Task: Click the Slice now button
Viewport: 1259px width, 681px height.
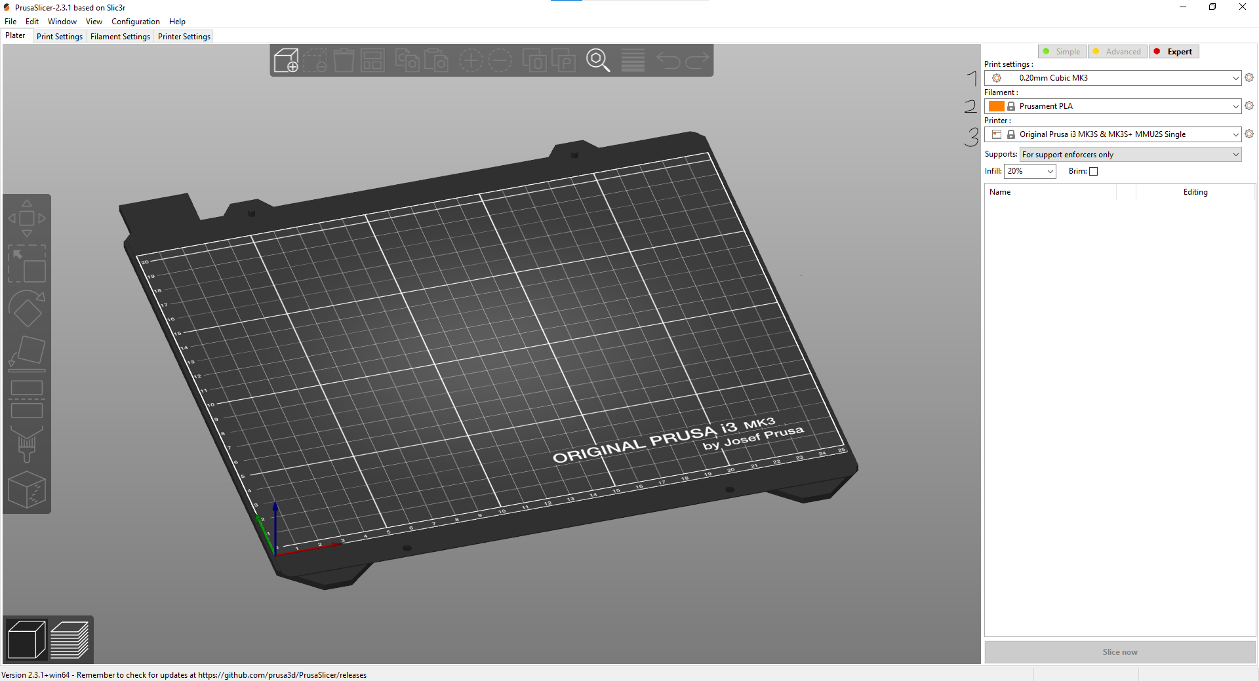Action: click(x=1120, y=652)
